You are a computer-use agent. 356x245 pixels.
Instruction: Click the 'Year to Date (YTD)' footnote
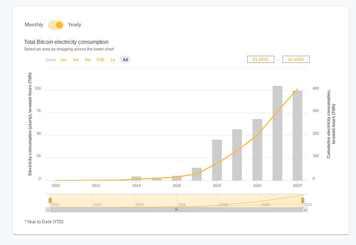44,222
